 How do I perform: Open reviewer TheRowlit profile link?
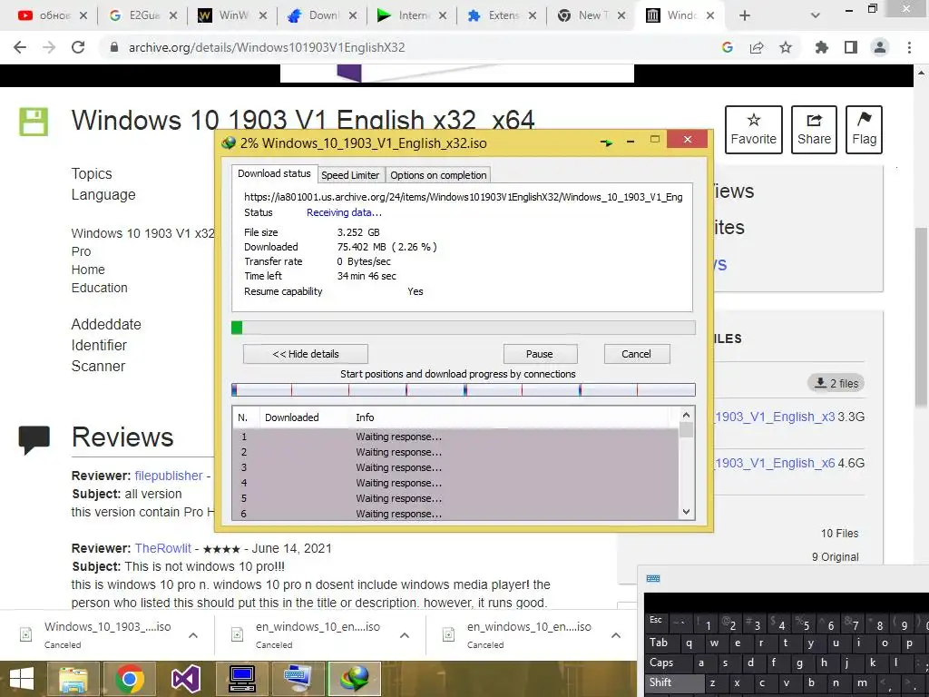(163, 548)
